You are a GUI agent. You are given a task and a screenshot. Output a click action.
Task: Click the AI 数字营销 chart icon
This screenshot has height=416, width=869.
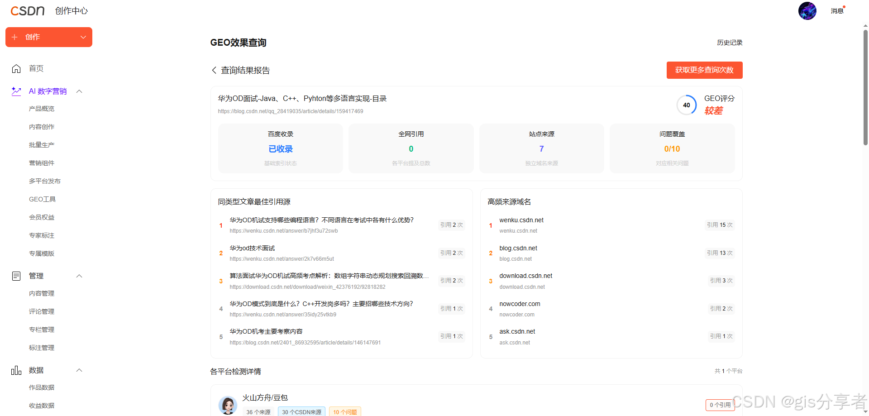pyautogui.click(x=16, y=91)
